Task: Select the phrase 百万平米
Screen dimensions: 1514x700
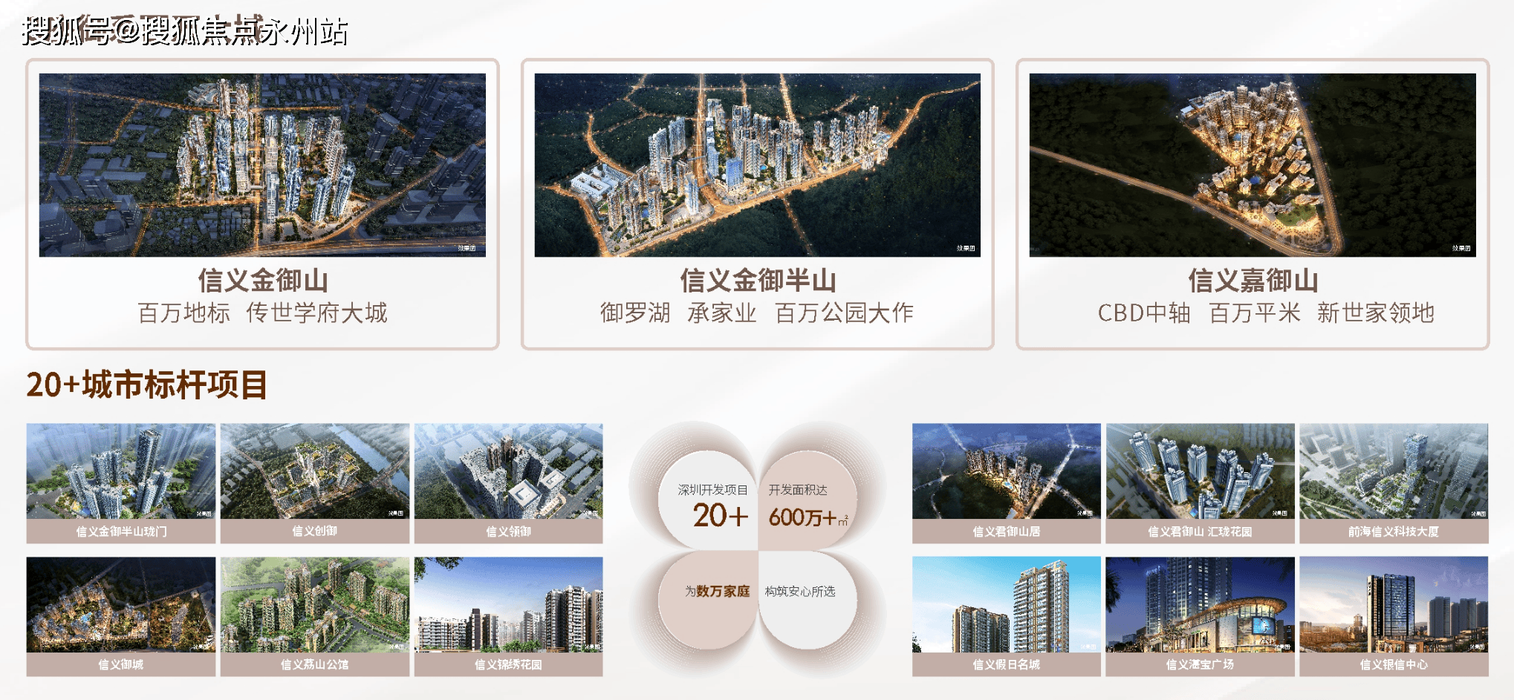Action: point(1255,313)
